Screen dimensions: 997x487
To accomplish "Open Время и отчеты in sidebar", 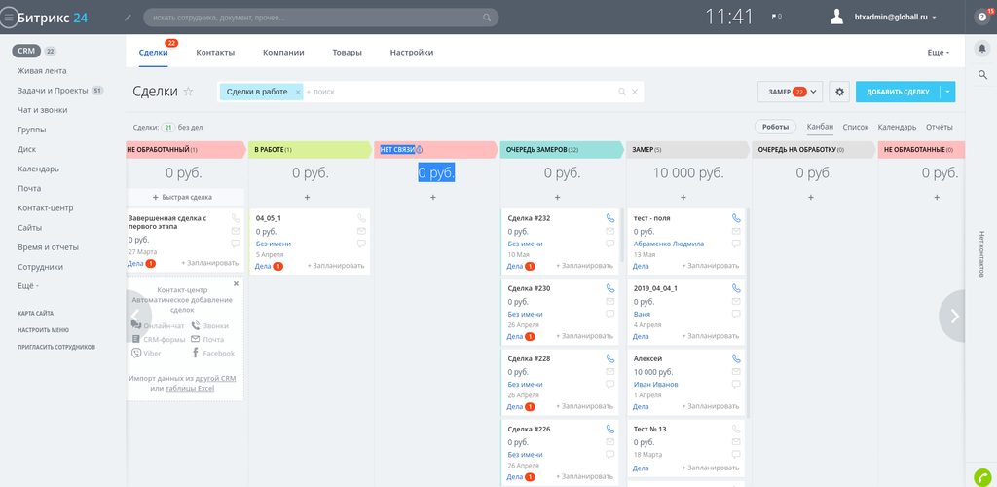I will [49, 247].
